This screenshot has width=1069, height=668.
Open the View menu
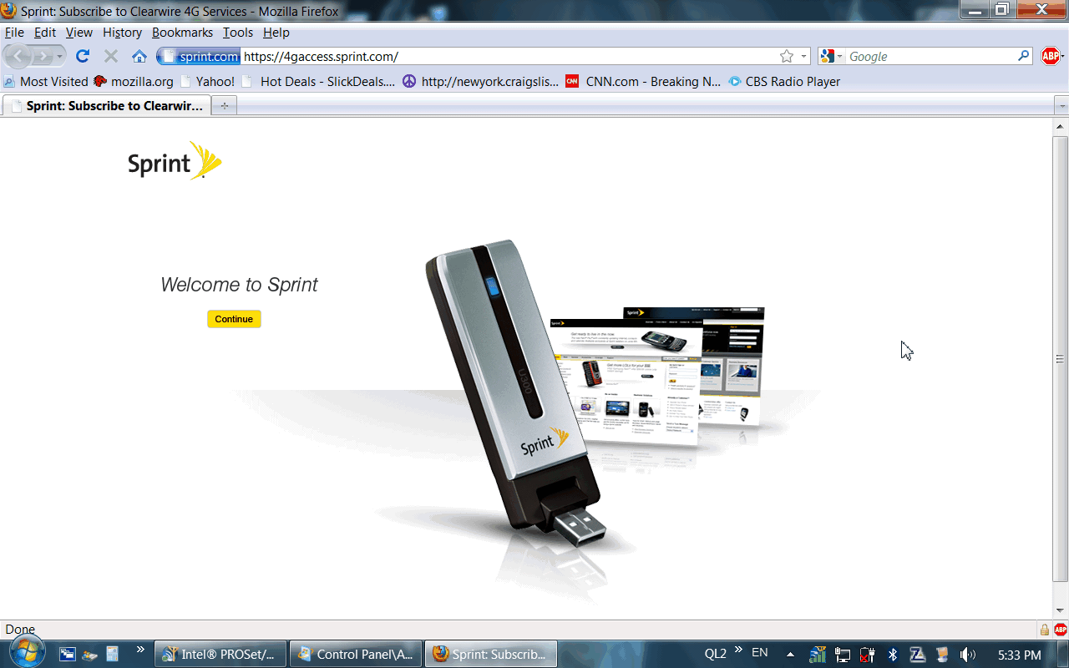pos(79,33)
